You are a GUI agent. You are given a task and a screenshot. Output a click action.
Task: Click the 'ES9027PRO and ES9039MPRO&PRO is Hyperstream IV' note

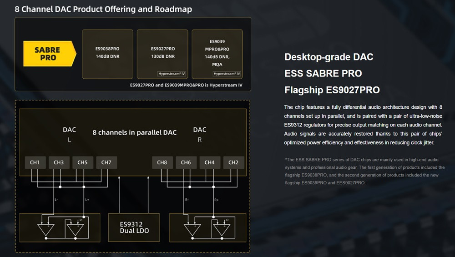coord(186,85)
